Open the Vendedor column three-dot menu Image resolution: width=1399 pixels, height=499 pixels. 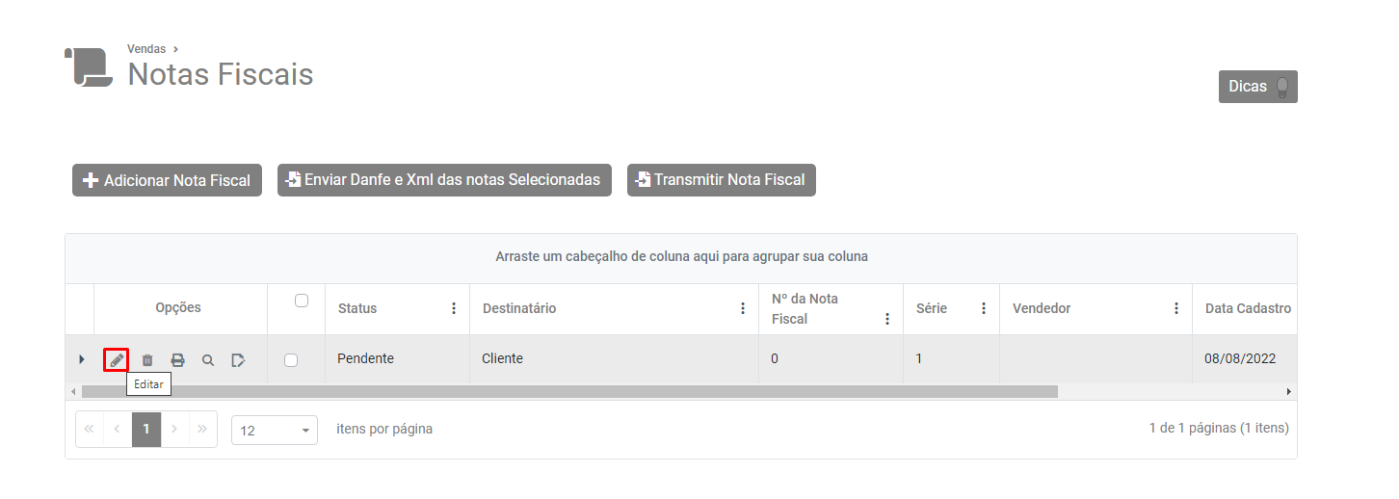1176,308
